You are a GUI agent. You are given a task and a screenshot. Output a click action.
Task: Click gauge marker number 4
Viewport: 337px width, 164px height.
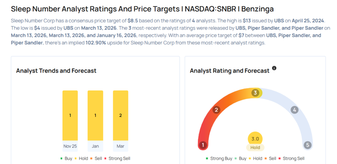[295, 110]
